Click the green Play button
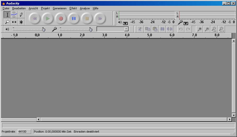 [48, 18]
